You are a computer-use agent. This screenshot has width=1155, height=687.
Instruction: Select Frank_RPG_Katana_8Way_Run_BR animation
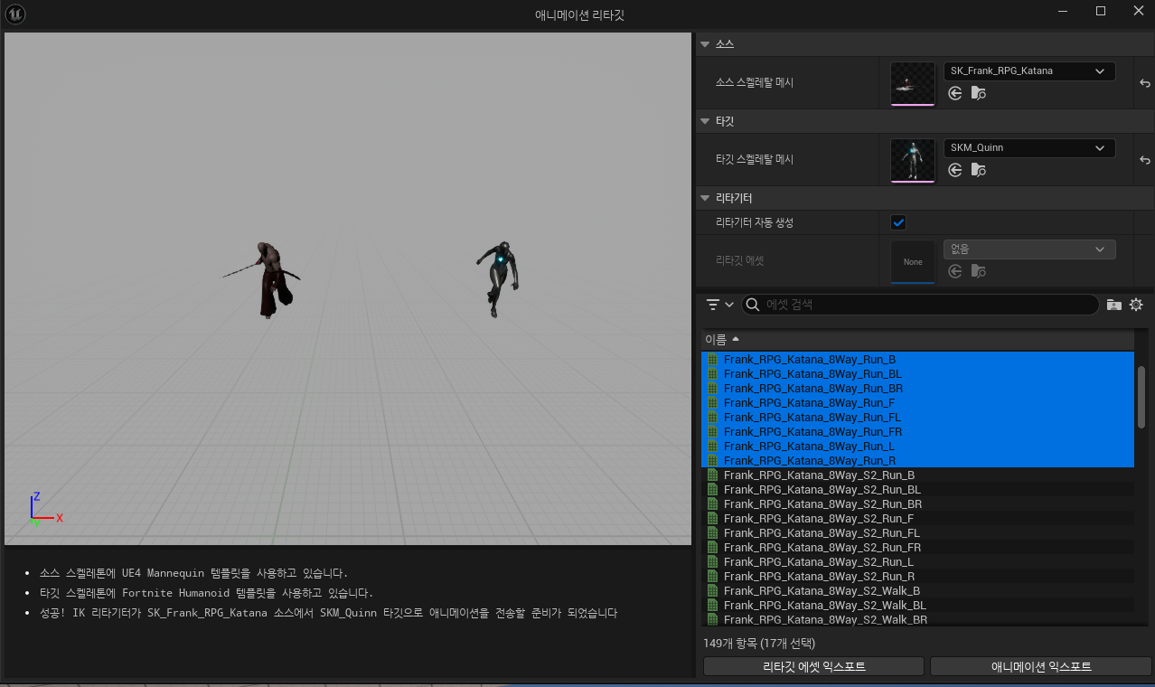click(917, 388)
